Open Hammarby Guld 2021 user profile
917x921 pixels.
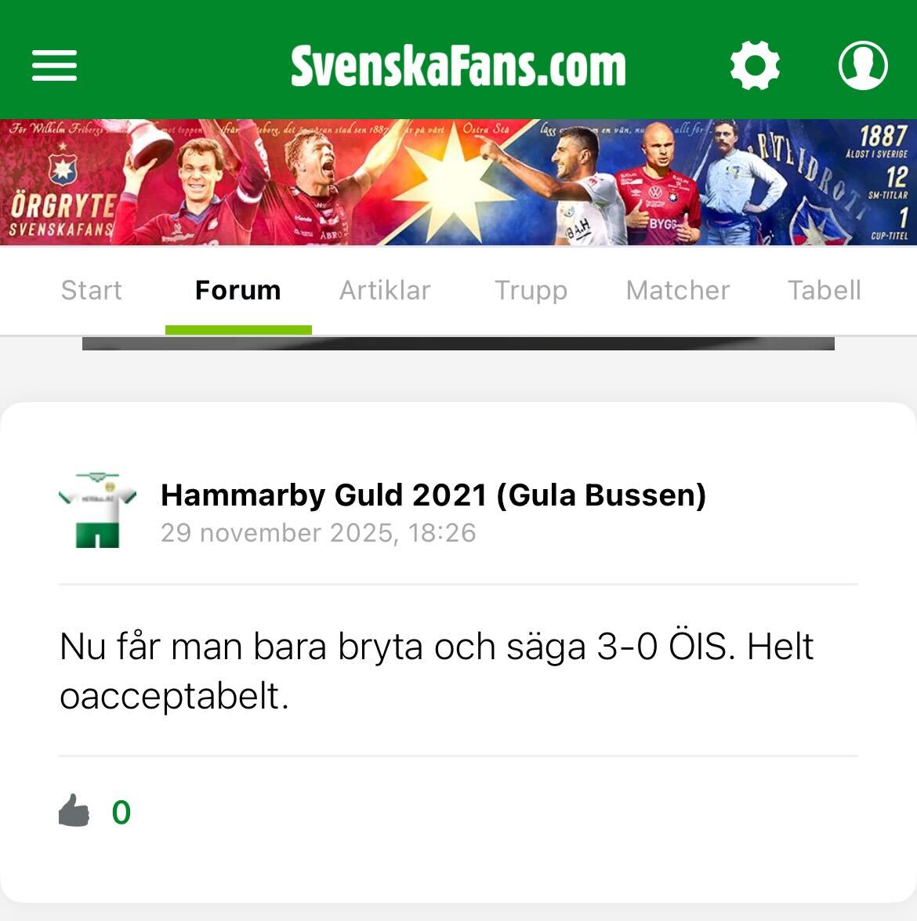point(433,495)
